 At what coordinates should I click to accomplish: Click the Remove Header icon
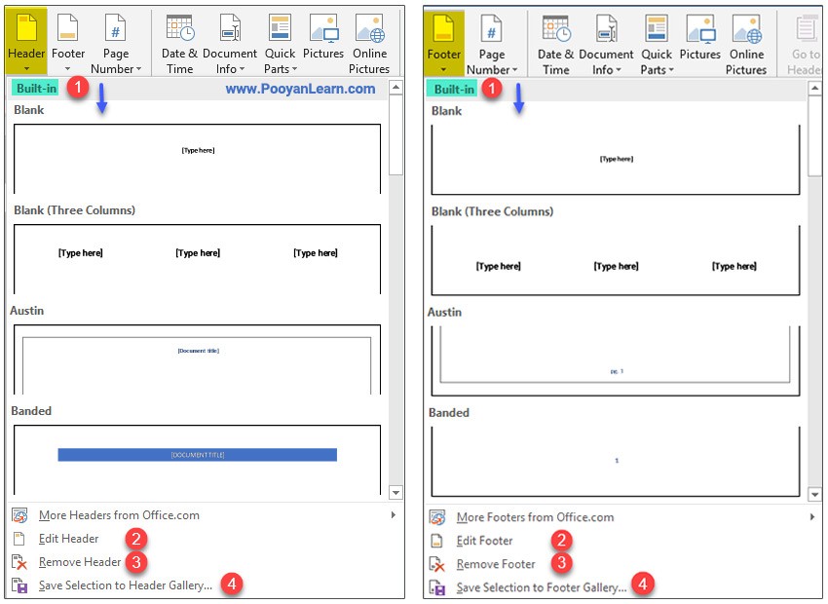point(19,562)
